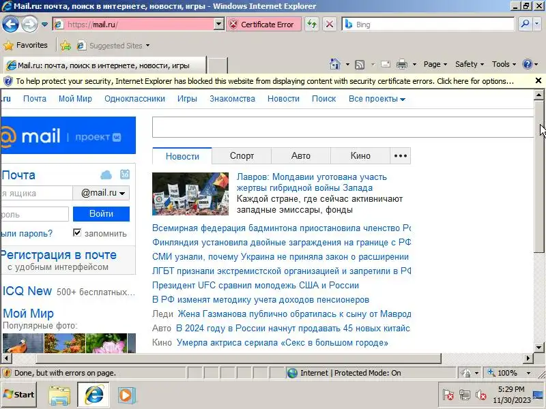Viewport: 546px width, 409px height.
Task: Click into the page search field
Action: tap(343, 127)
